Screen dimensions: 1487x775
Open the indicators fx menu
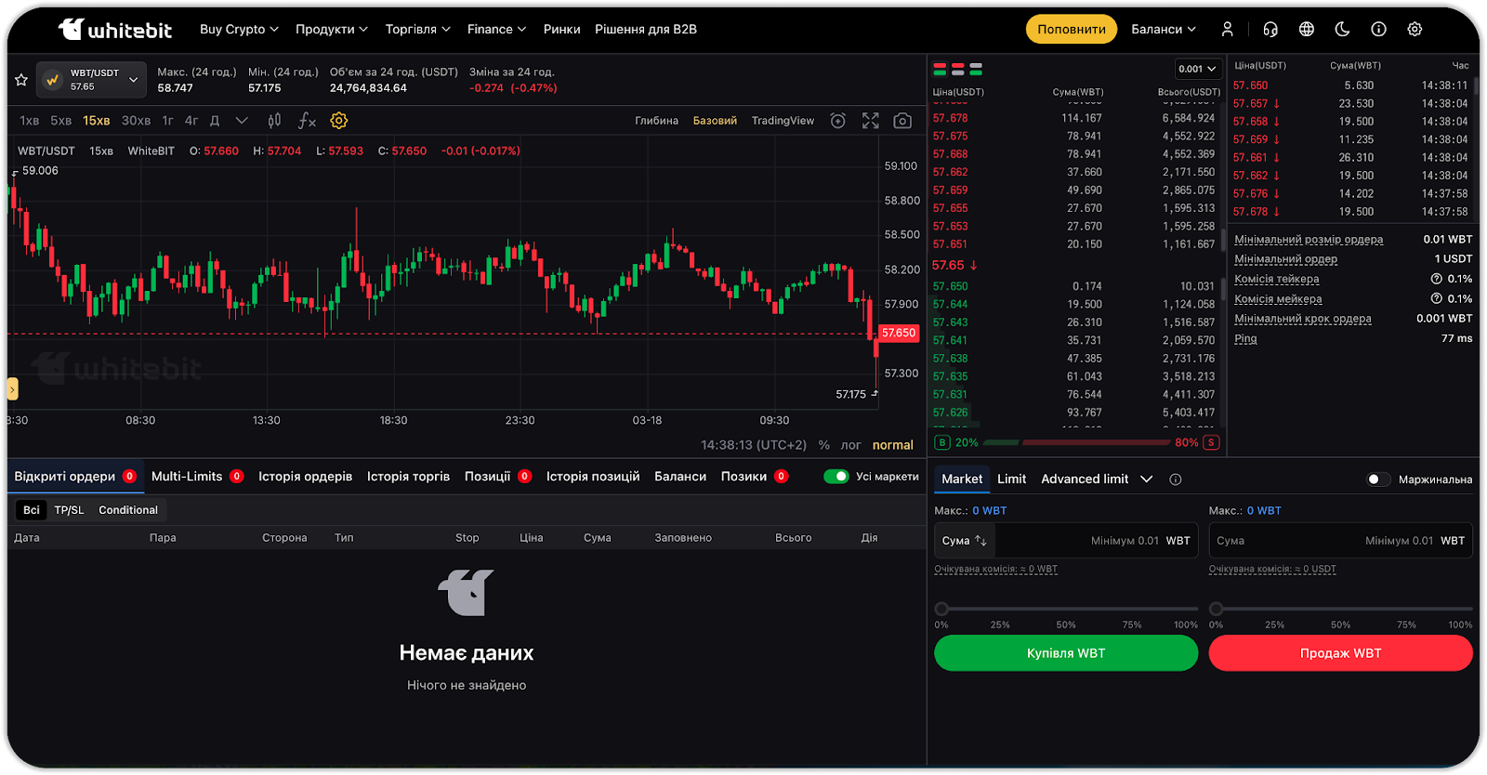(307, 121)
